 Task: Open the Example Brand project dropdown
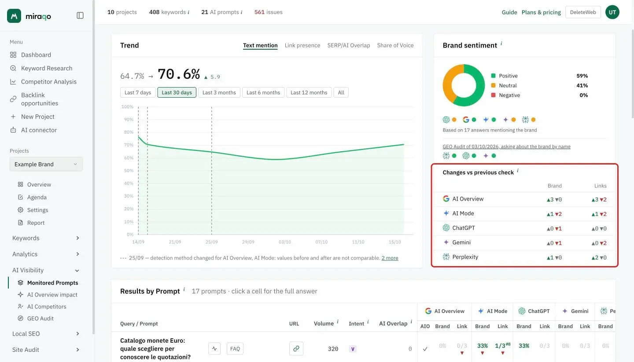click(x=46, y=164)
